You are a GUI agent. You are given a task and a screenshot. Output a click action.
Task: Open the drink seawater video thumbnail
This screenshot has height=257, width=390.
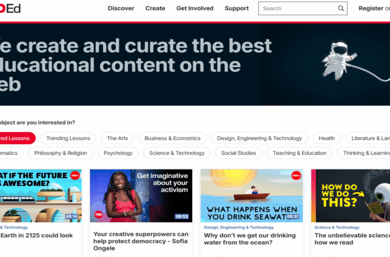tap(252, 196)
